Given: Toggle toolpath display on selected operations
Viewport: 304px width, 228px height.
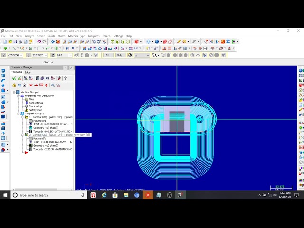Looking at the screenshot, I should point(19,85).
